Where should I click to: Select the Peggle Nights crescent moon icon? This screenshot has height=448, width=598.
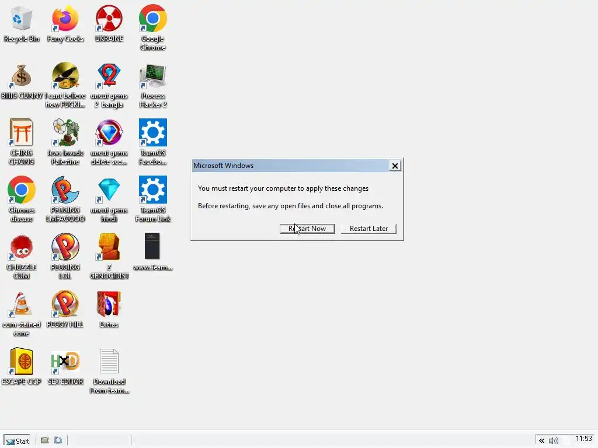pyautogui.click(x=65, y=190)
